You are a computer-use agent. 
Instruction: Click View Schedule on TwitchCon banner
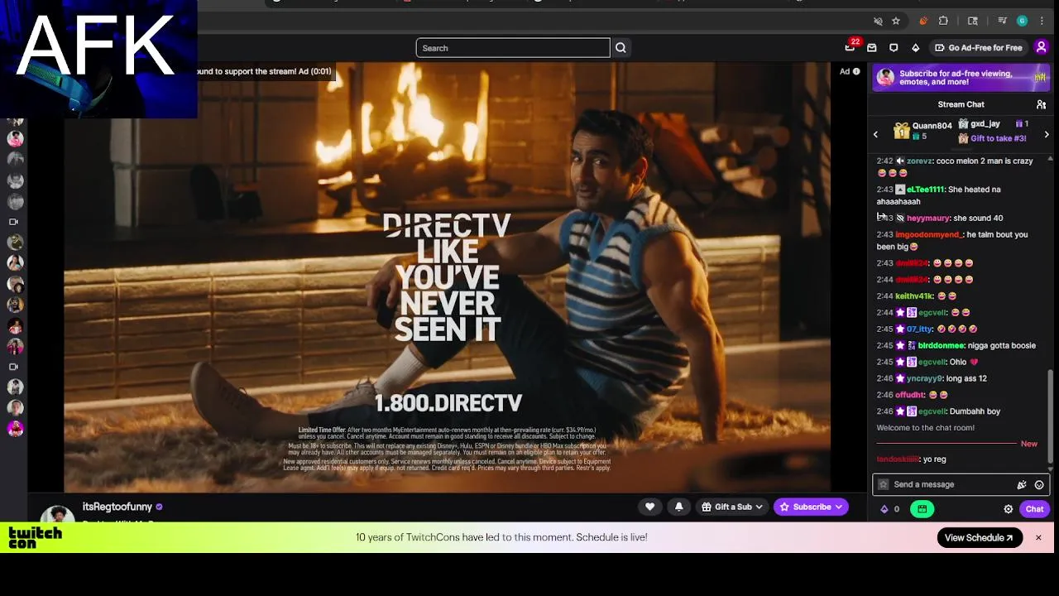(x=979, y=537)
